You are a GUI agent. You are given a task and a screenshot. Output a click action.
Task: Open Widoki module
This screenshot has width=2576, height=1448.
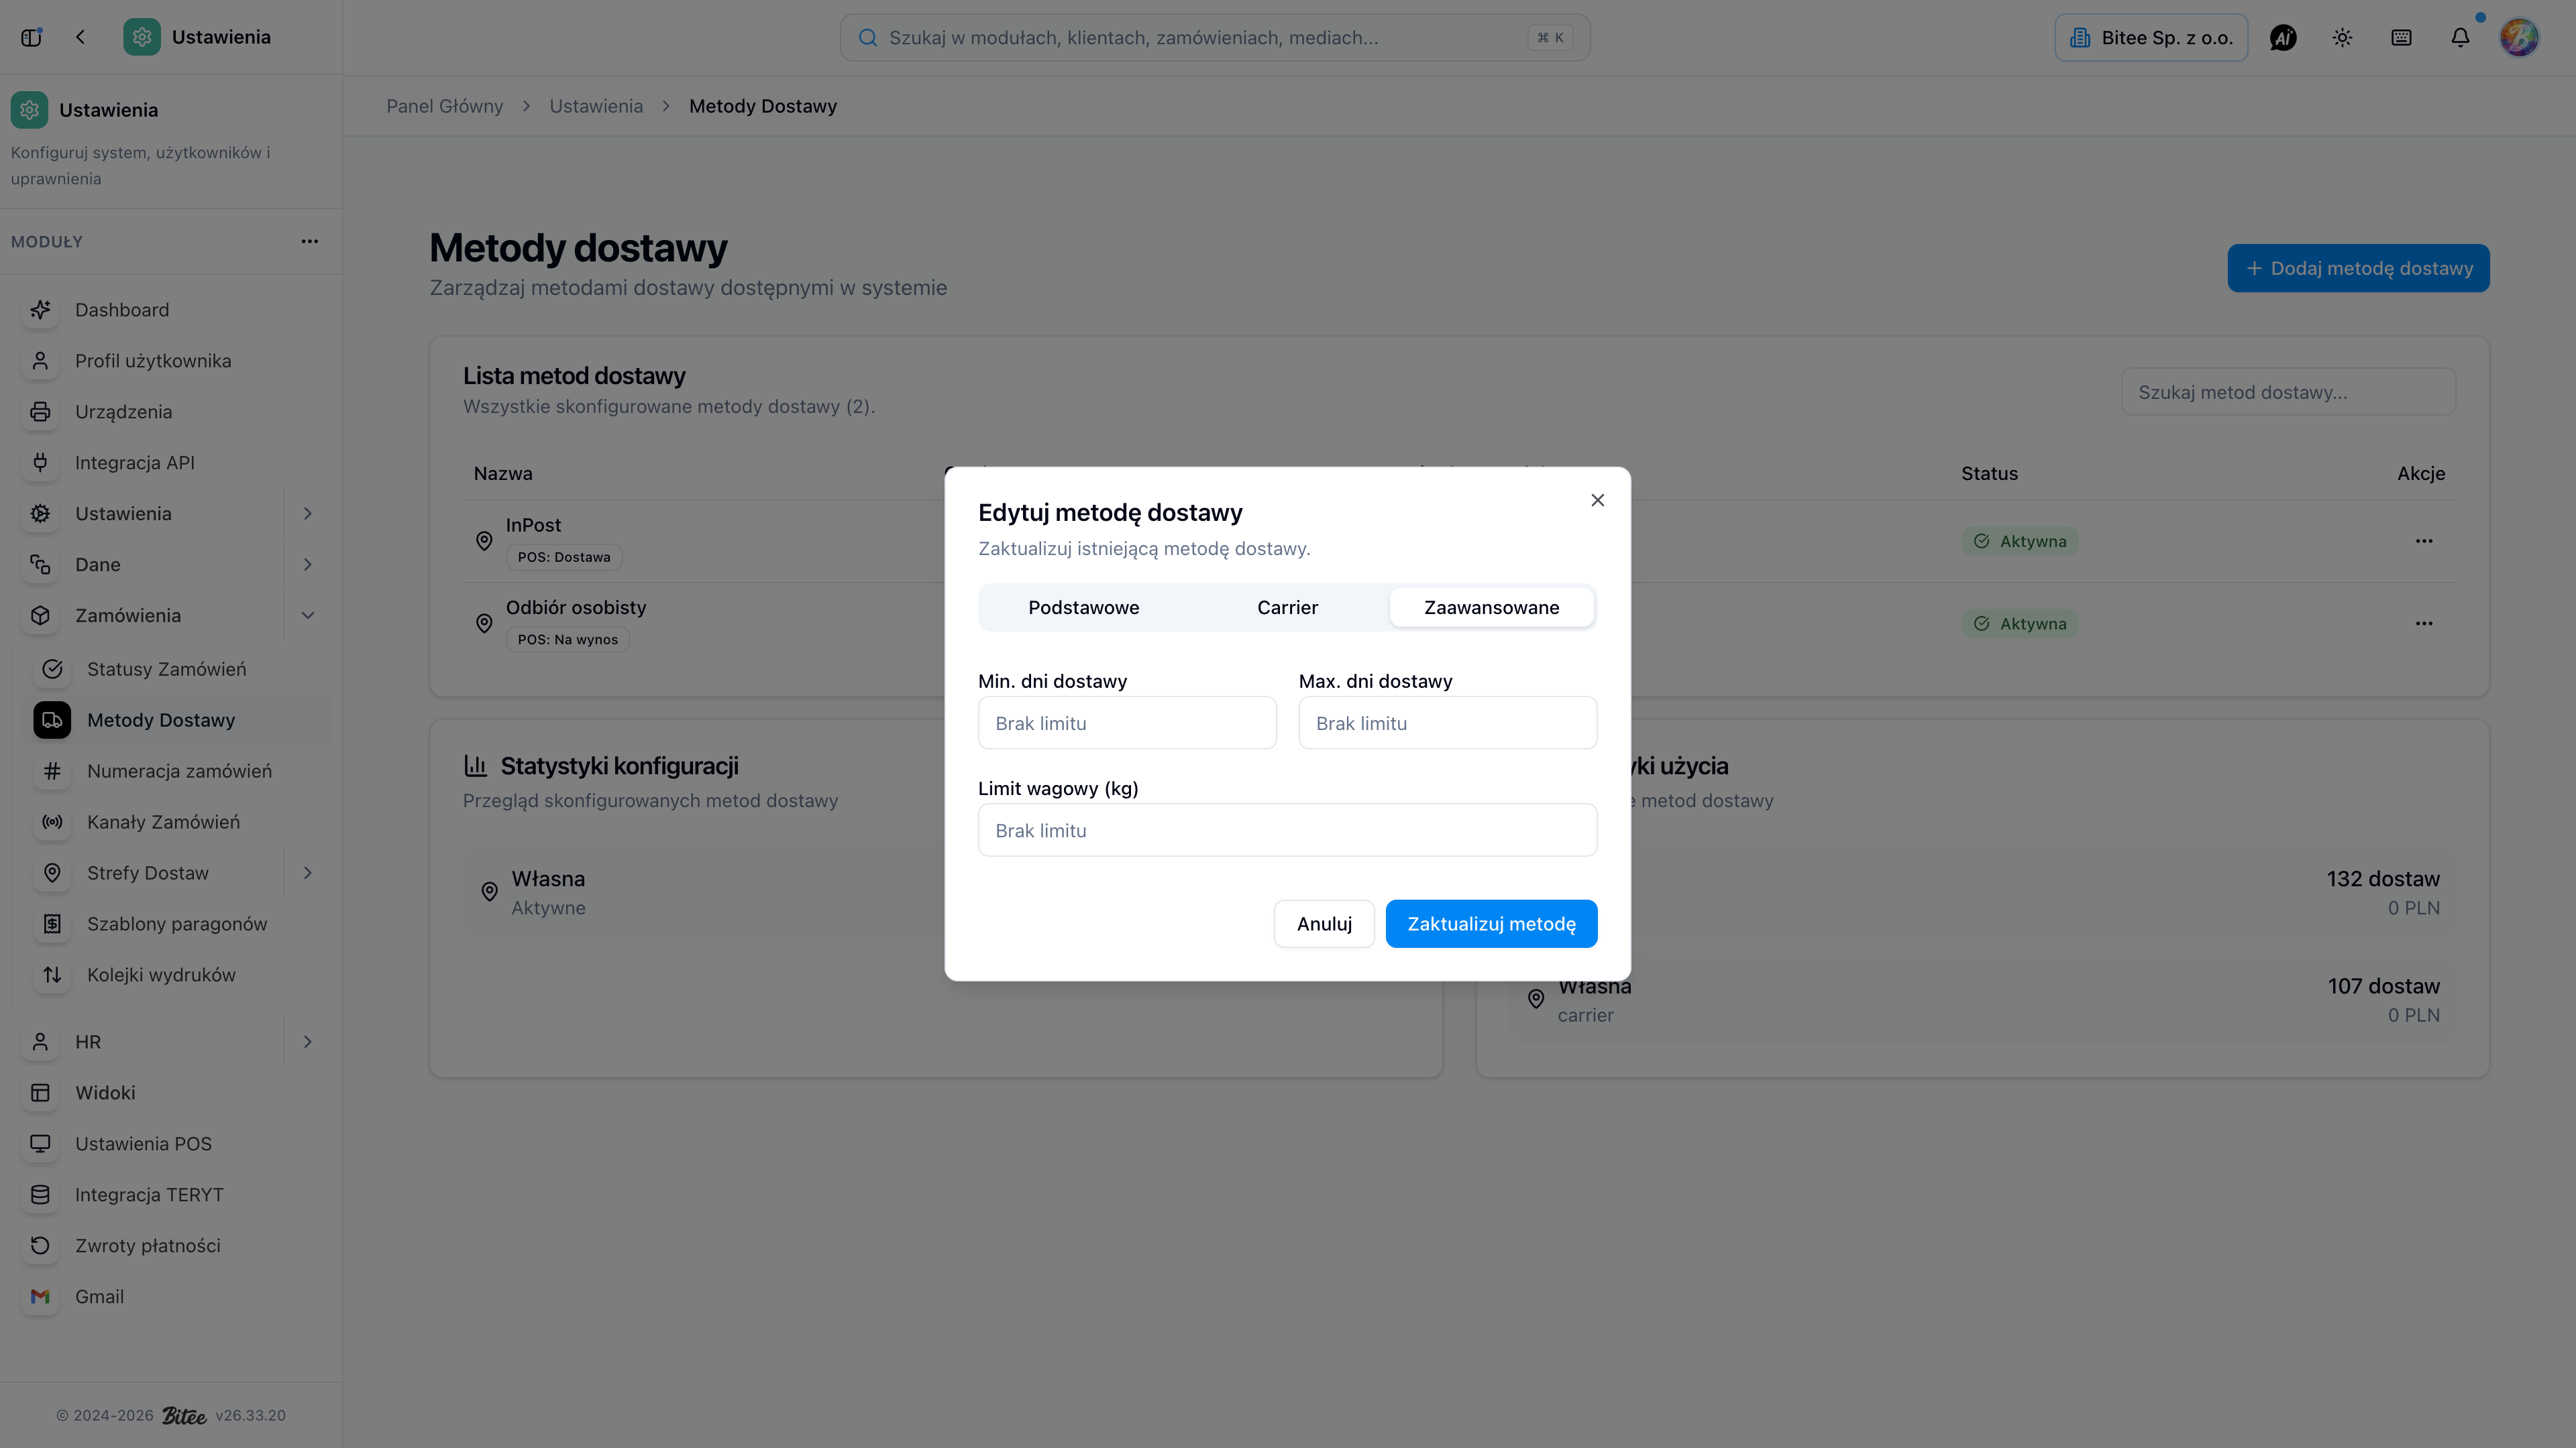click(106, 1093)
